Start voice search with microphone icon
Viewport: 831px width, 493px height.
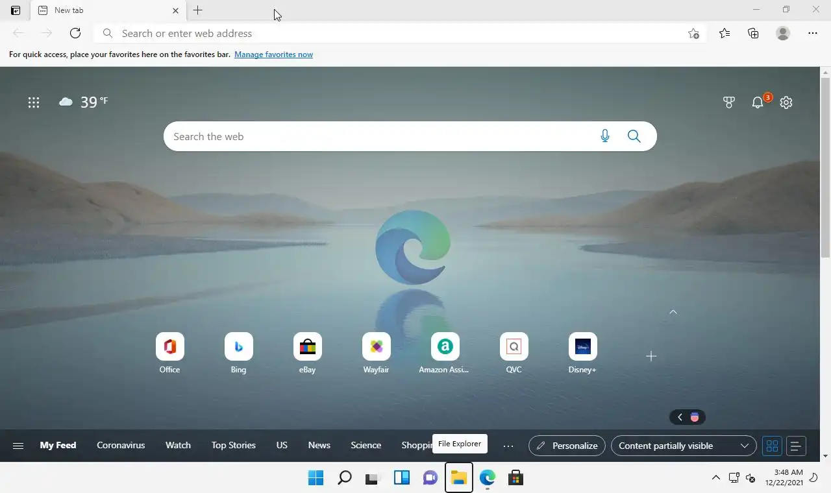click(x=605, y=136)
